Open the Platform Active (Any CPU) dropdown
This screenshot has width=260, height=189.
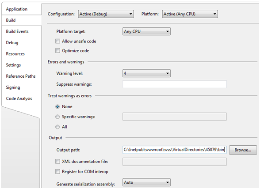click(x=190, y=14)
